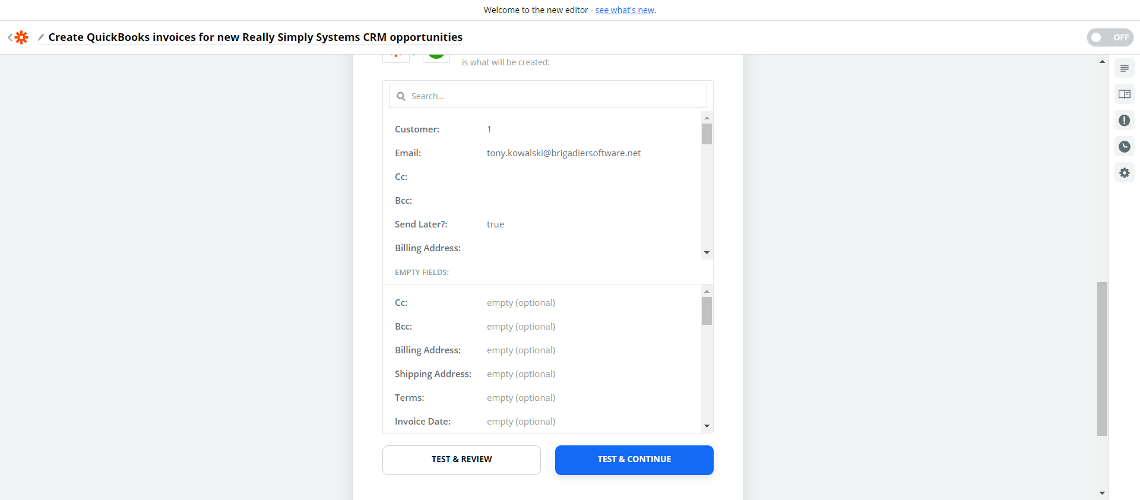The height and width of the screenshot is (500, 1140).
Task: Click the Zapier logo icon
Action: (22, 37)
